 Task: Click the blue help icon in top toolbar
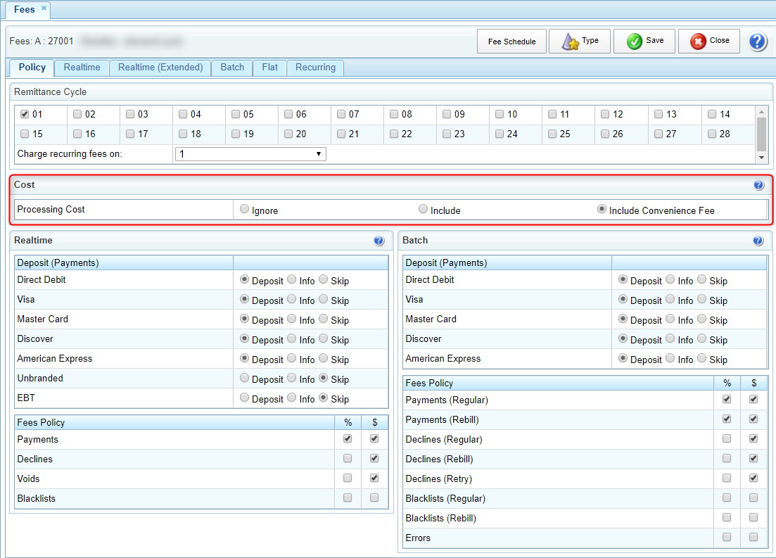757,42
